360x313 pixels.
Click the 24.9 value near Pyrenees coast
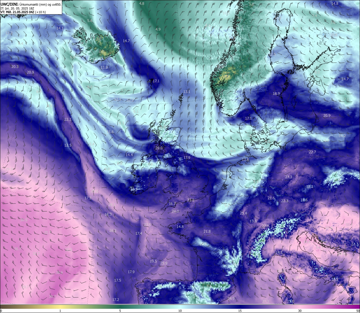[x=231, y=298]
